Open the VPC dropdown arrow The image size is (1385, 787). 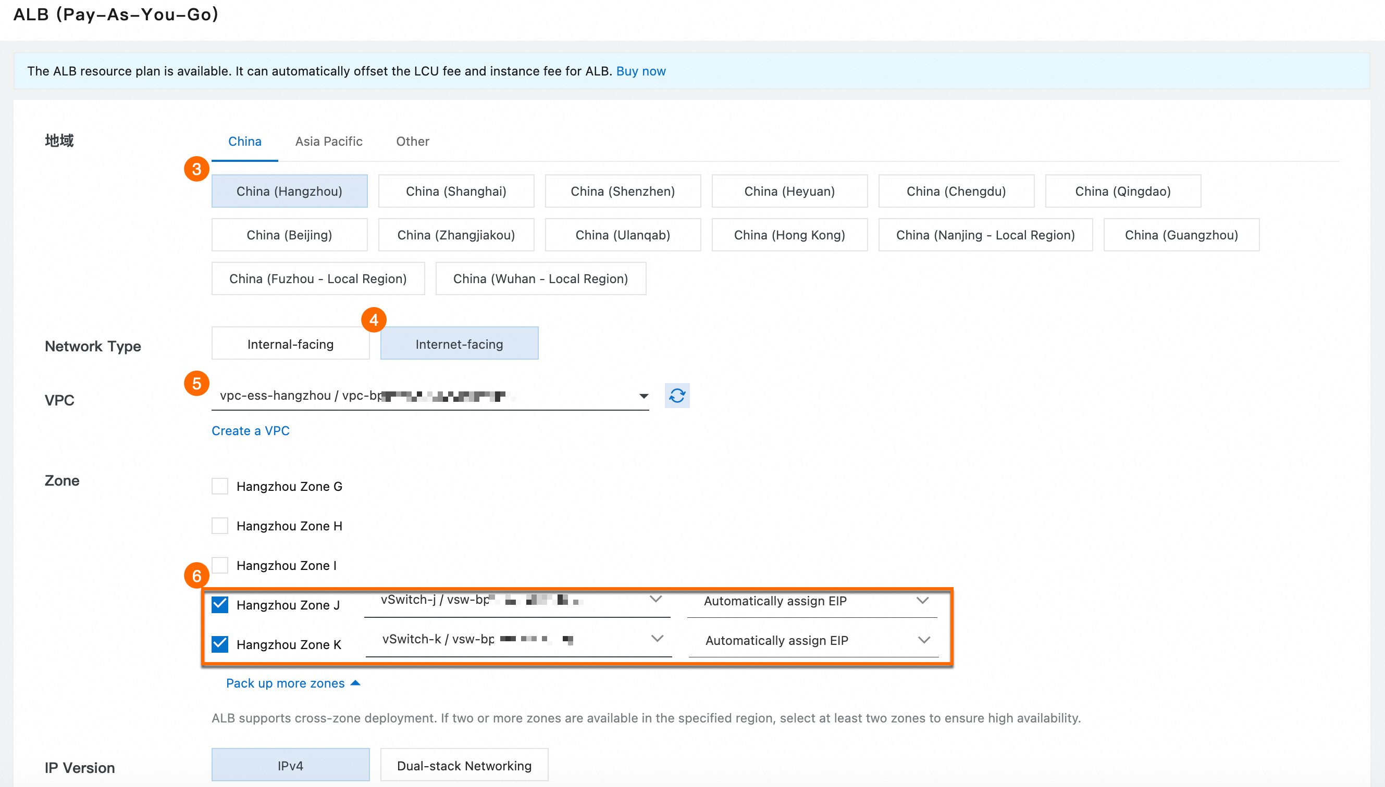(644, 396)
